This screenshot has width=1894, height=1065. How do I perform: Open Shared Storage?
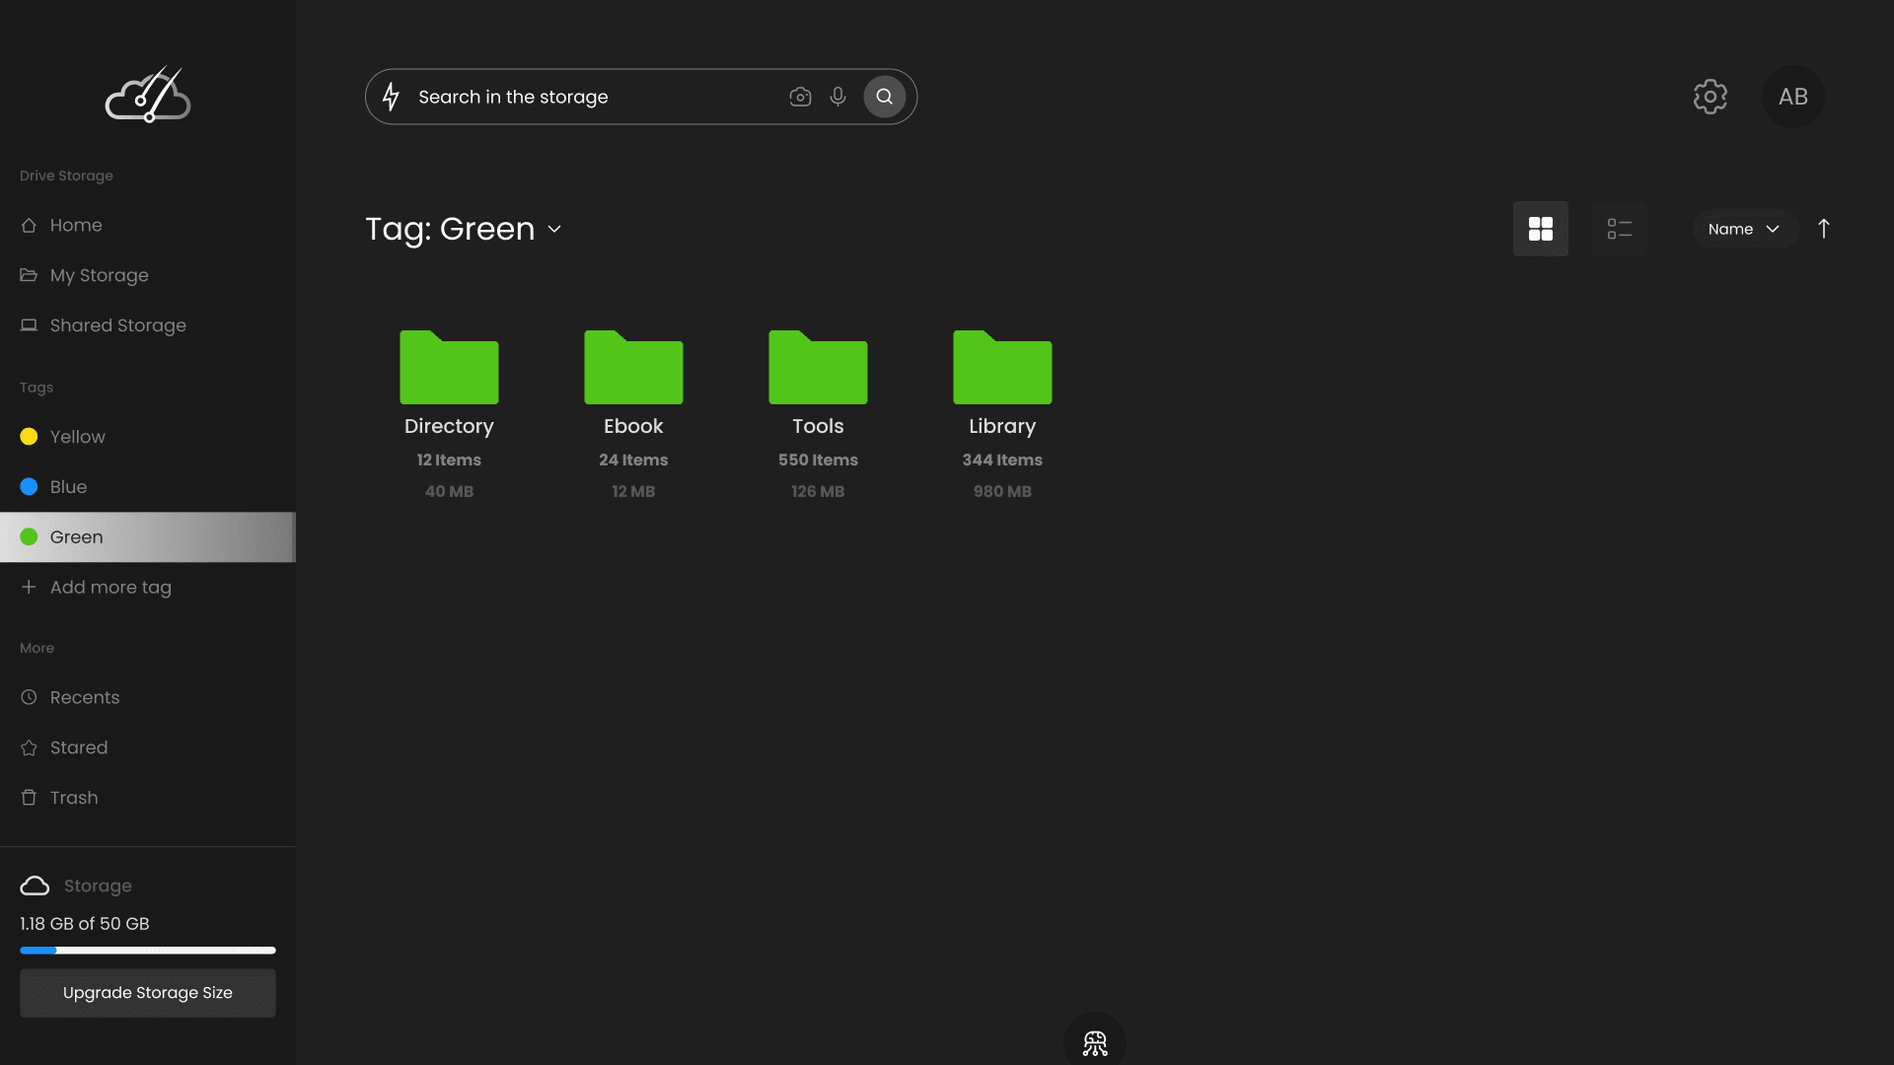click(148, 325)
